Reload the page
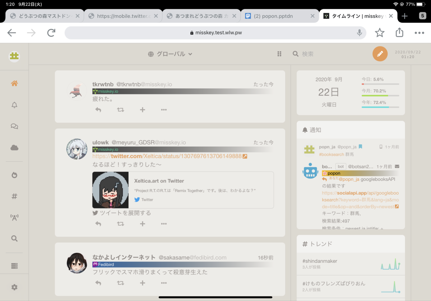 [x=51, y=33]
